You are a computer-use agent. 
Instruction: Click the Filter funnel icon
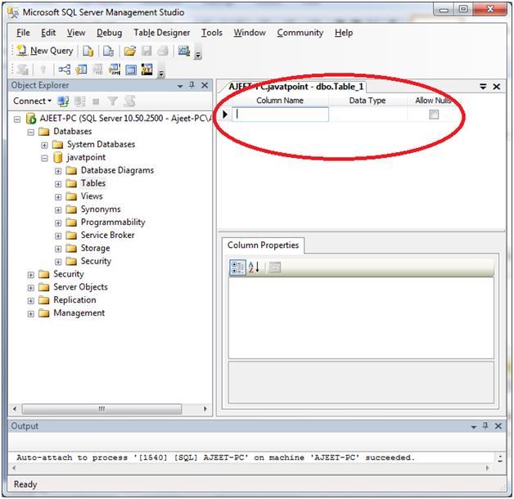click(112, 101)
